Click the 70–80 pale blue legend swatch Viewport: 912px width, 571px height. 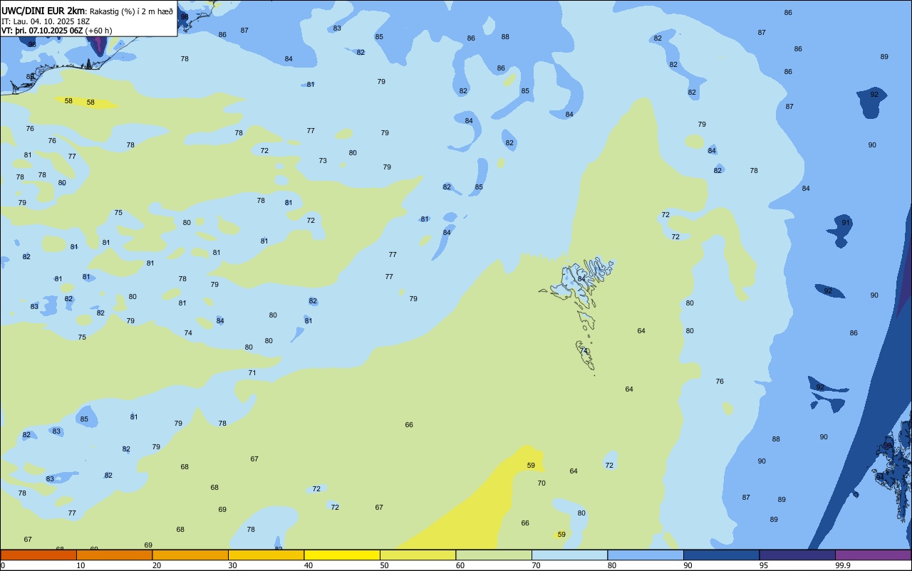(569, 555)
